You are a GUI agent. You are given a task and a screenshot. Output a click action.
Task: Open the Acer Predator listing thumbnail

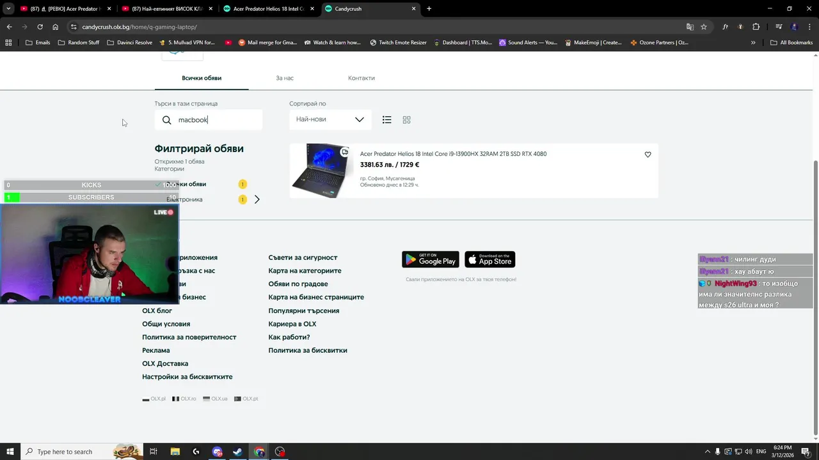tap(320, 171)
